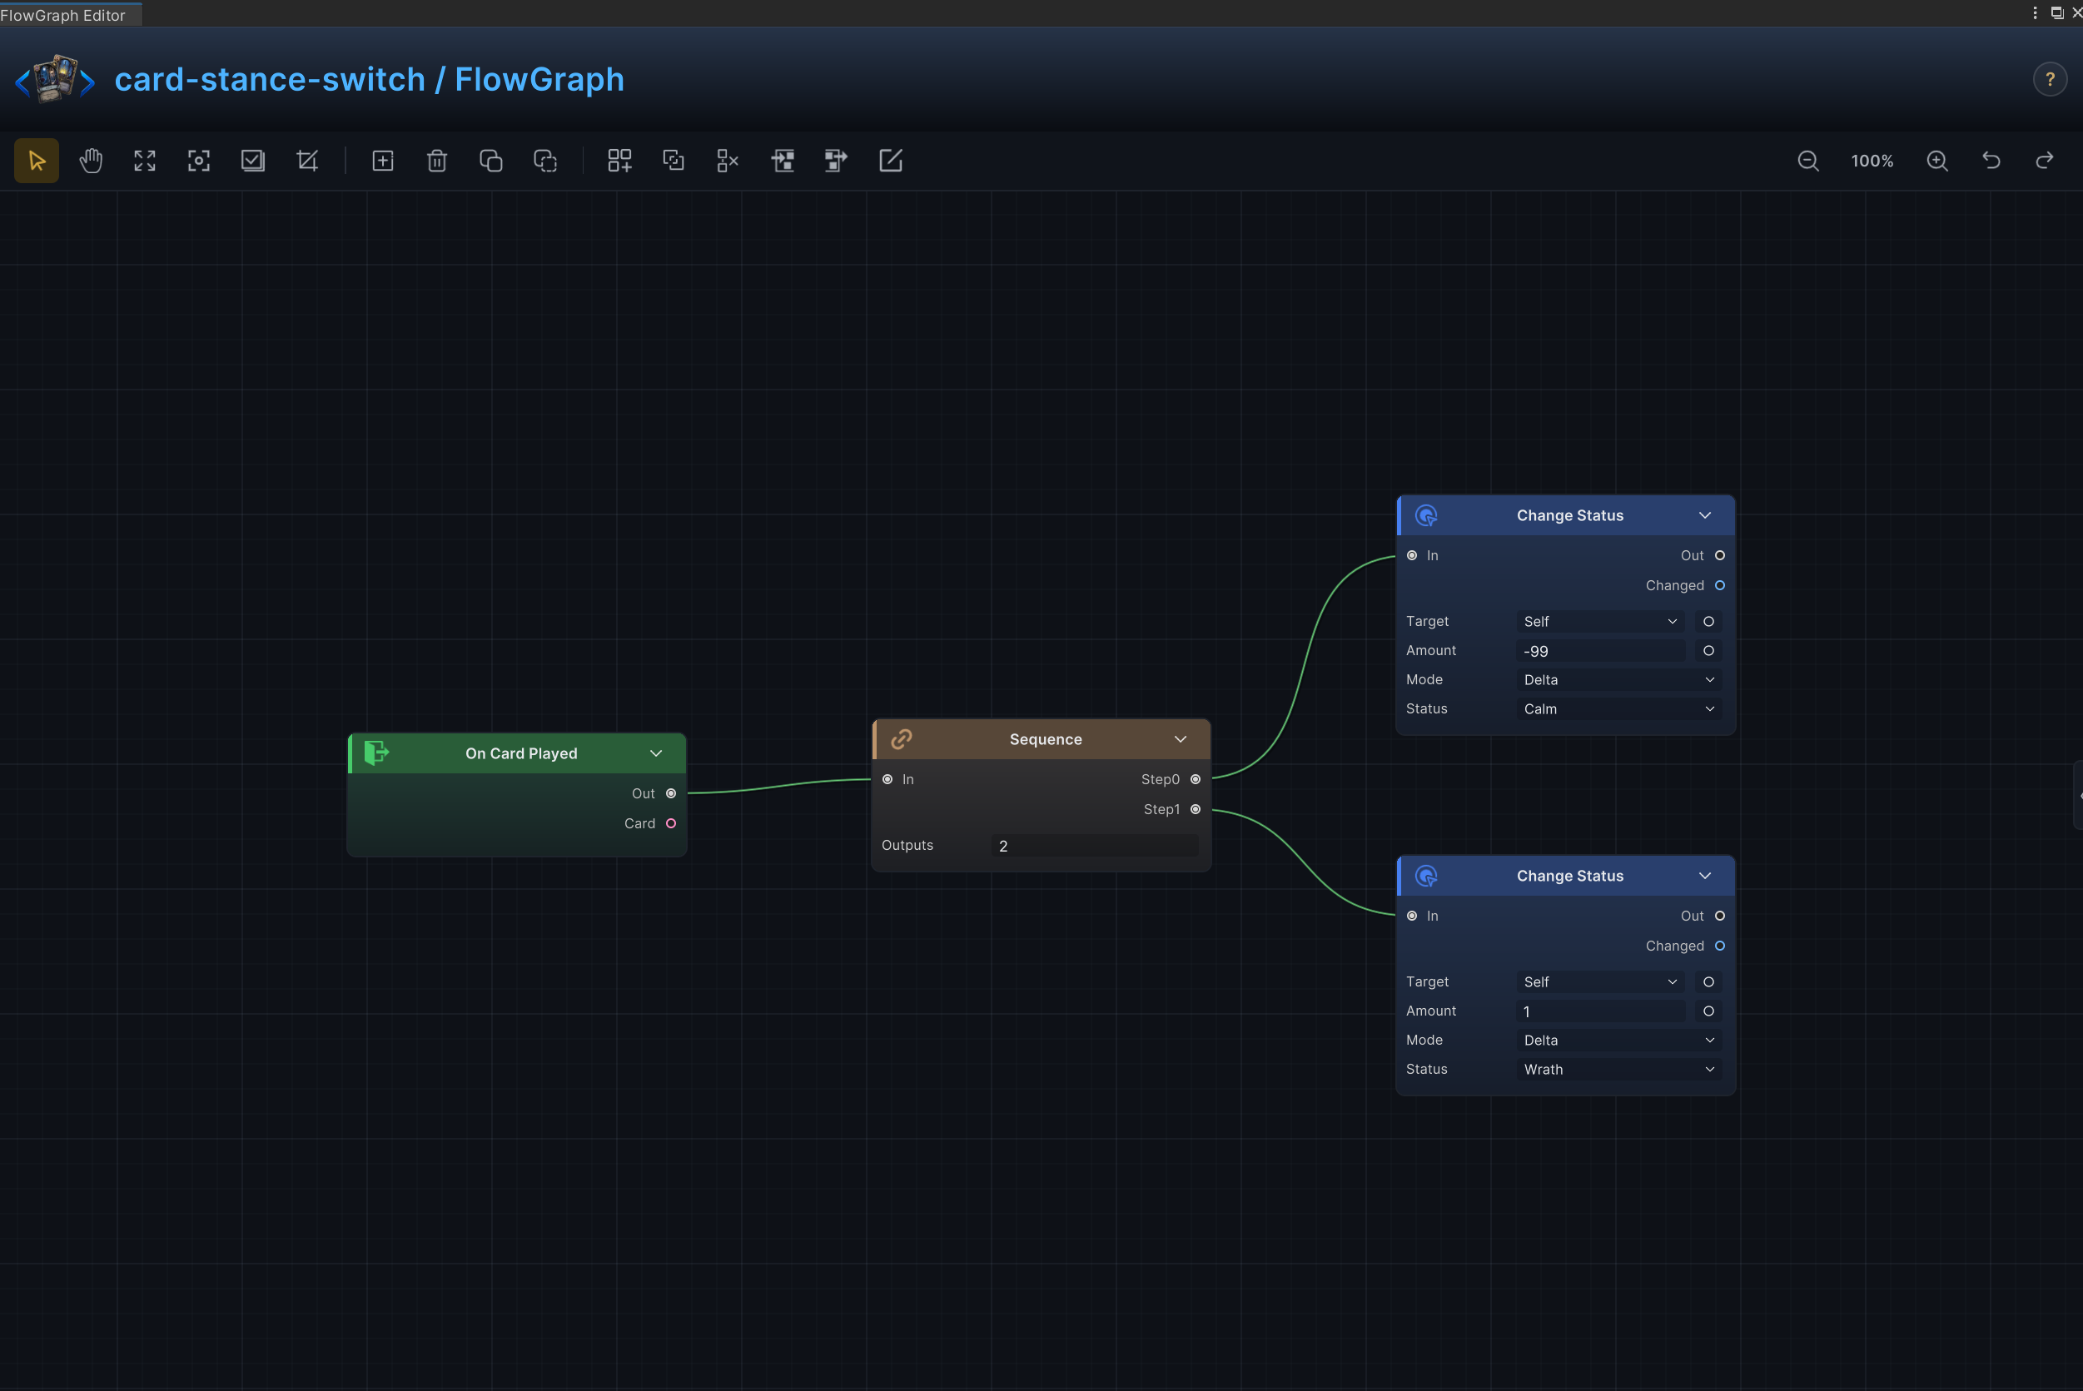This screenshot has width=2083, height=1391.
Task: Collapse the Calm Change Status node
Action: tap(1705, 515)
